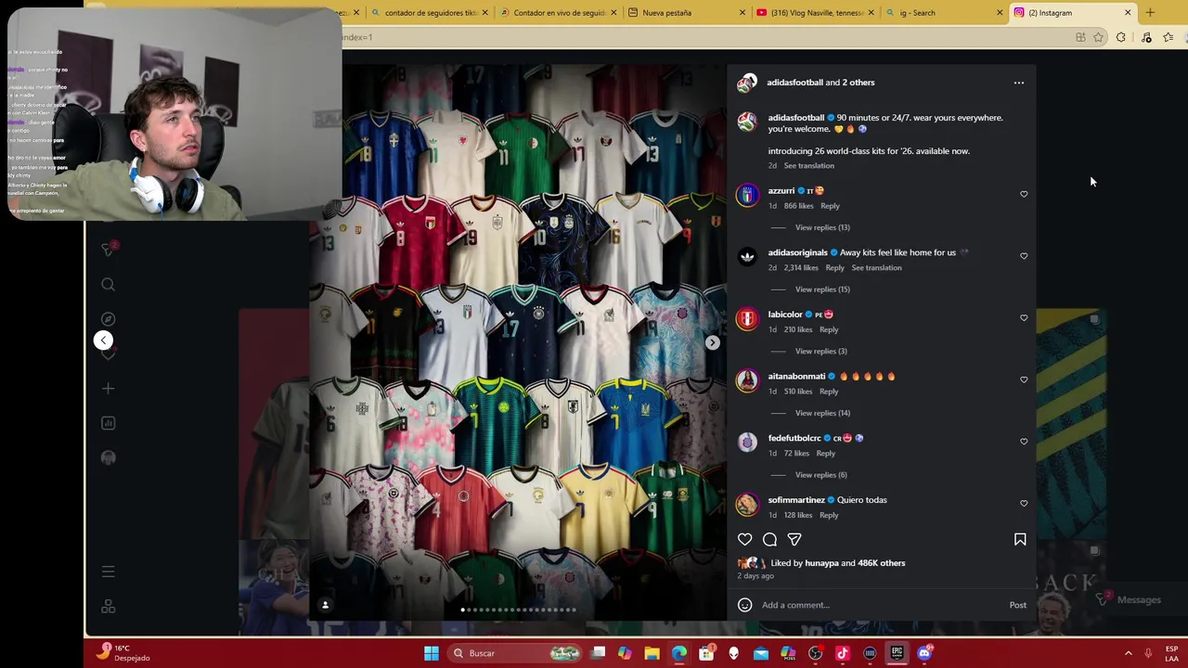Open the '2 others' collaborators link
This screenshot has height=668, width=1188.
pyautogui.click(x=859, y=83)
